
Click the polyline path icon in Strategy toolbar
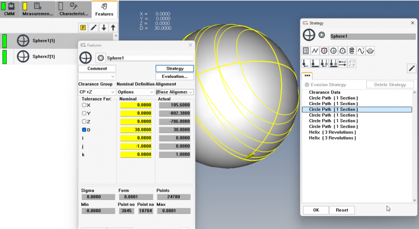coord(315,51)
